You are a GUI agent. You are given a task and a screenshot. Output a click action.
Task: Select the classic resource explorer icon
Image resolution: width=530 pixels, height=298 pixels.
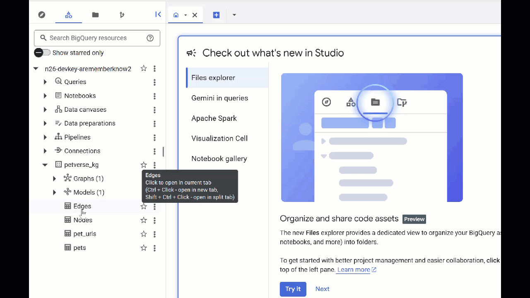coord(69,15)
